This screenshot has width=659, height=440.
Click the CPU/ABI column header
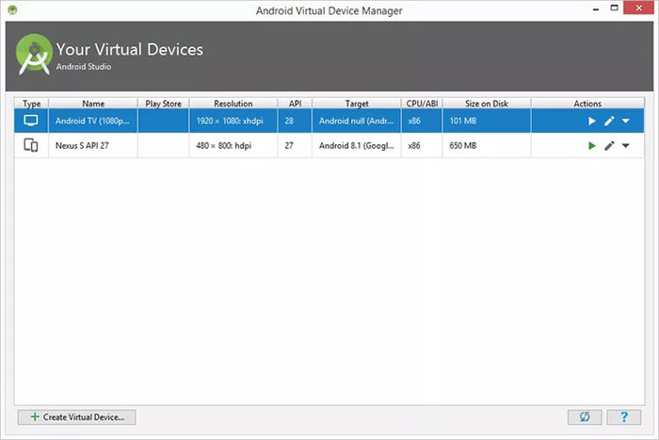(421, 104)
